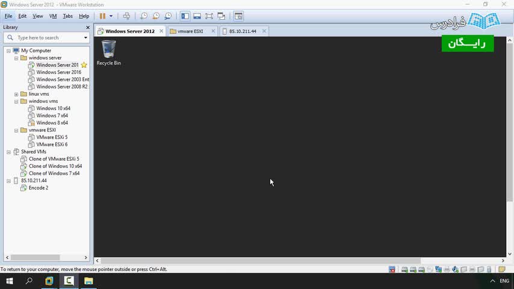Screen dimensions: 514x289
Task: Take a snapshot of this virtual machine
Action: [144, 16]
